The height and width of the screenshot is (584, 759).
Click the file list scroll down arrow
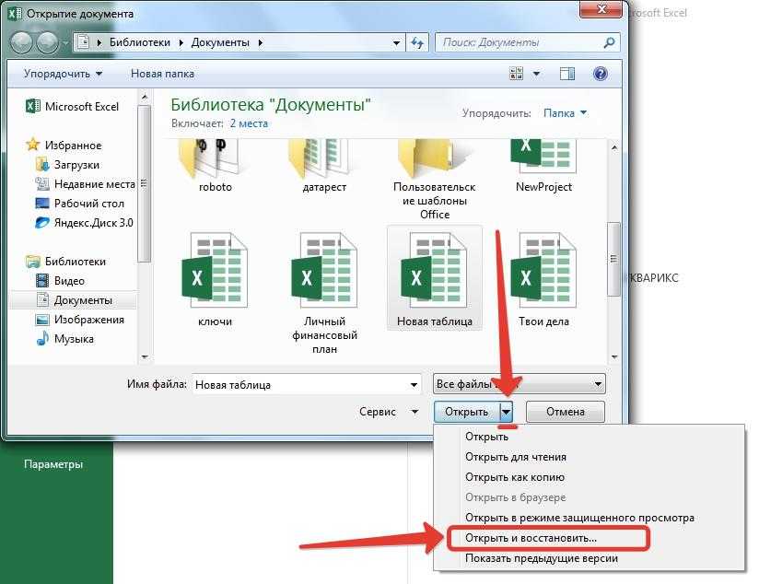coord(614,357)
